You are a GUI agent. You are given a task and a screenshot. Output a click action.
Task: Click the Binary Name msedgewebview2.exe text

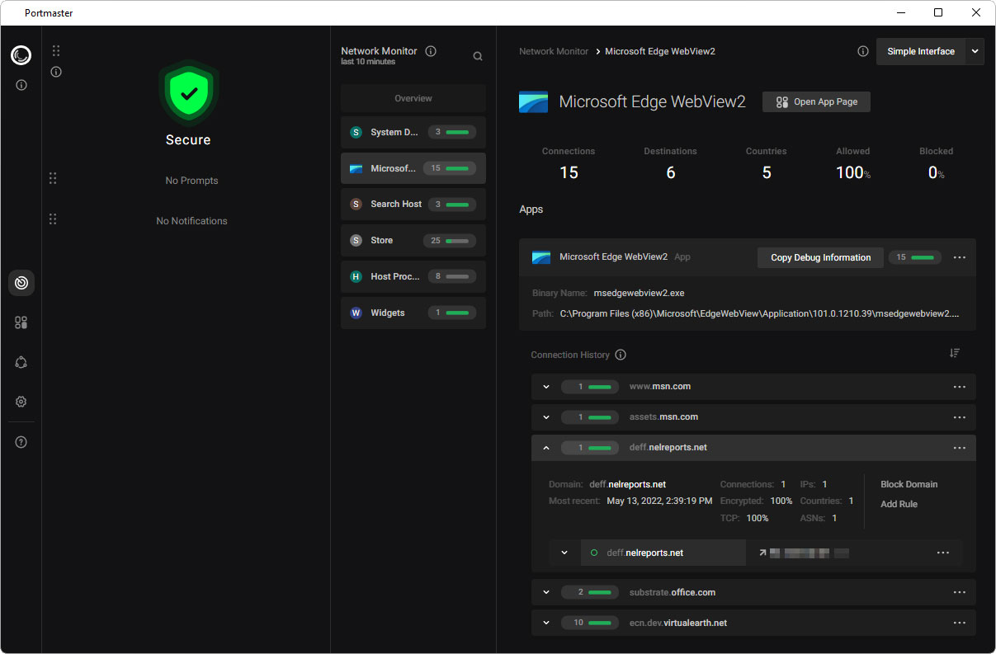tap(639, 293)
